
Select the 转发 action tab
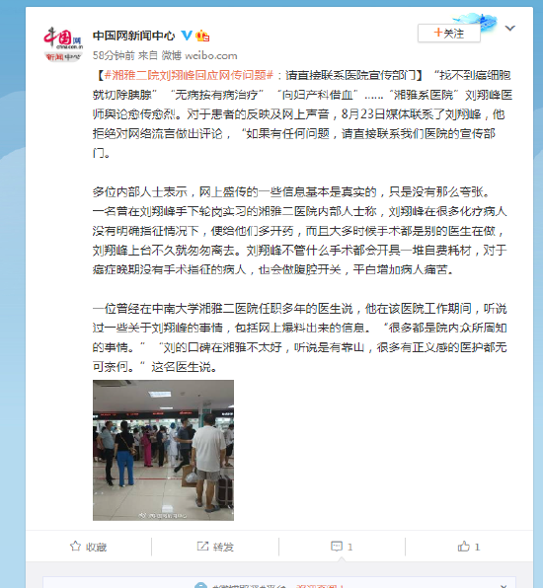[215, 547]
